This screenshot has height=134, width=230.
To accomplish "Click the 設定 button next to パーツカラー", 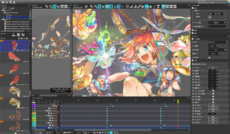I will pyautogui.click(x=213, y=105).
